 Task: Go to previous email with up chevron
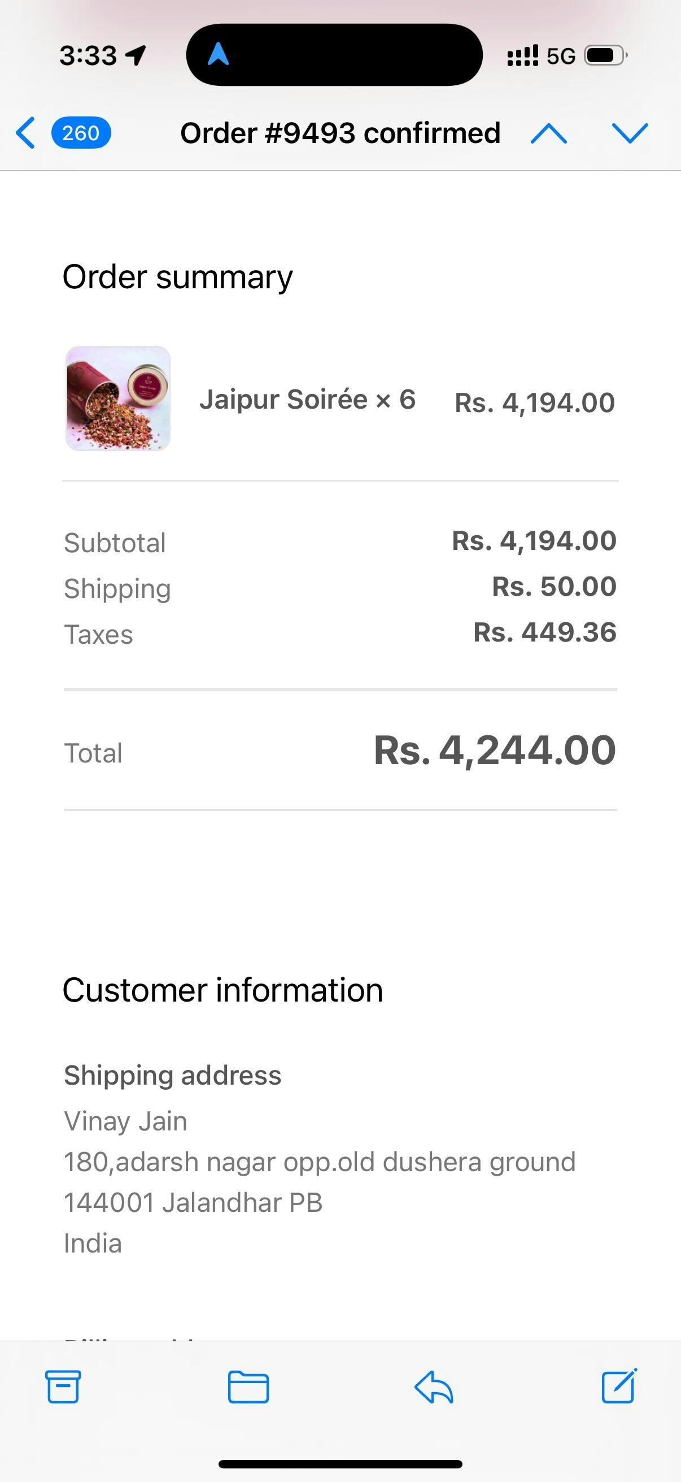coord(549,133)
